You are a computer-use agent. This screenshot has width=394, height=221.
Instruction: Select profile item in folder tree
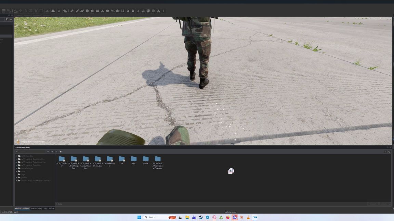[x=24, y=177]
